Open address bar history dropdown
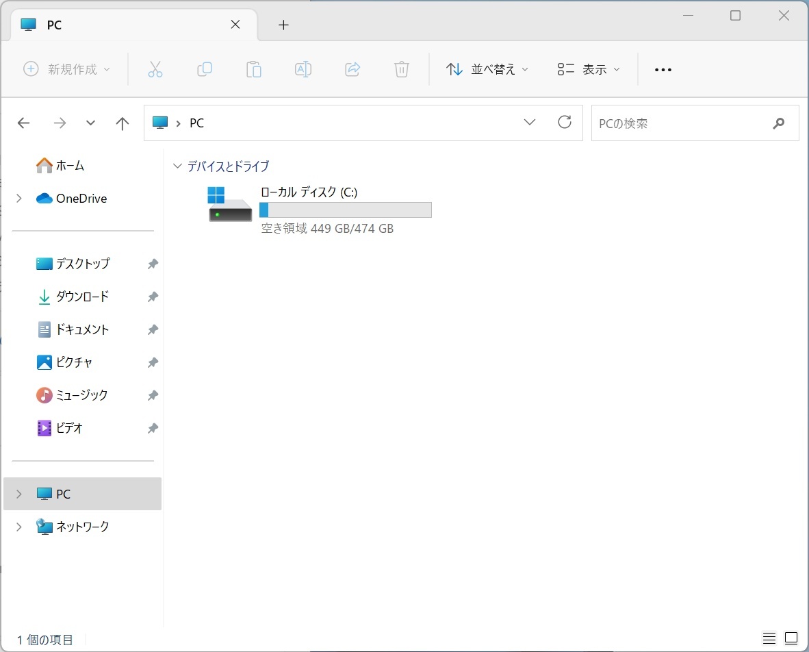The width and height of the screenshot is (809, 652). coord(530,123)
